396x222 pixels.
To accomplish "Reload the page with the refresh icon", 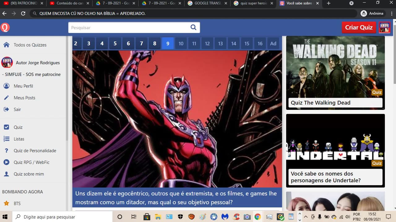I will [x=23, y=14].
